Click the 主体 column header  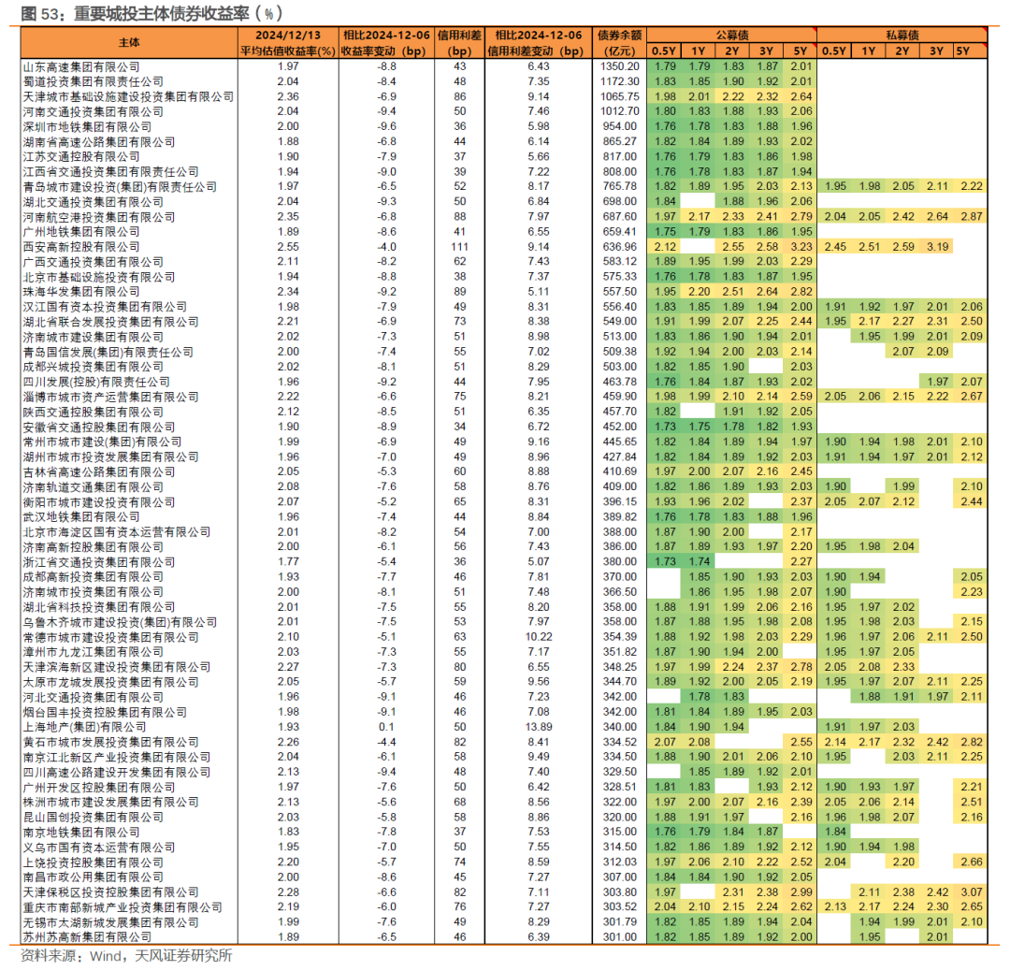[x=129, y=42]
